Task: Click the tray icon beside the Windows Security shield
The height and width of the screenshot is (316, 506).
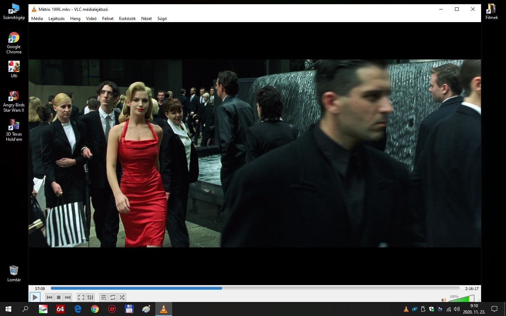Action: tap(440, 309)
